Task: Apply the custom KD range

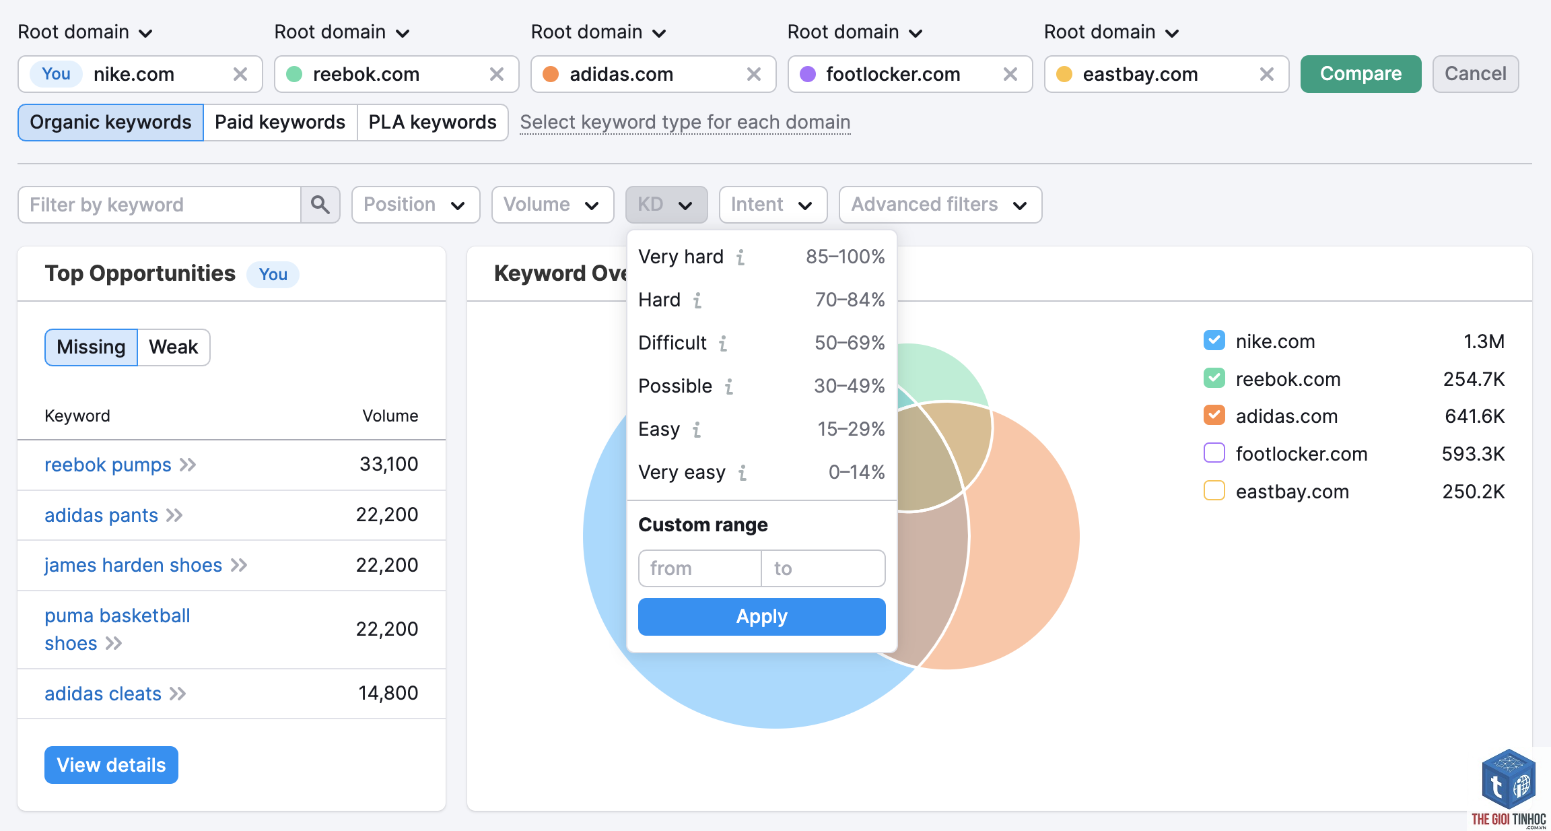Action: [761, 617]
